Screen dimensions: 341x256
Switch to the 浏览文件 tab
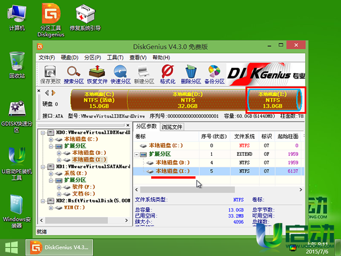pyautogui.click(x=172, y=127)
